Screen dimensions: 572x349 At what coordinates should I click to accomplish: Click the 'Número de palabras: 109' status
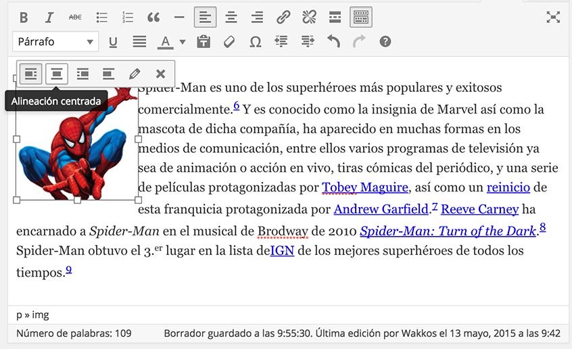click(x=74, y=333)
